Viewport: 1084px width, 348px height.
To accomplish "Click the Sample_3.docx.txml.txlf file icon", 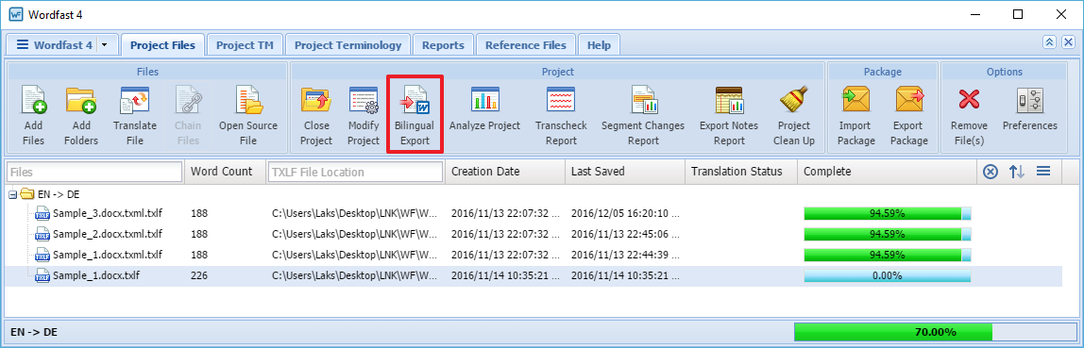I will (42, 213).
